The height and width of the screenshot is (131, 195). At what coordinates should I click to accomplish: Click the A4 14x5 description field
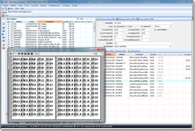(x=142, y=23)
